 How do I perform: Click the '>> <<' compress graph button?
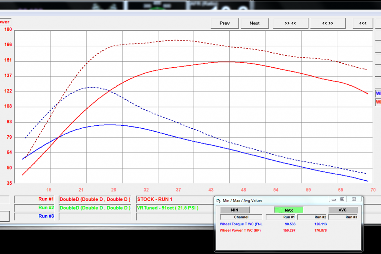(x=290, y=23)
